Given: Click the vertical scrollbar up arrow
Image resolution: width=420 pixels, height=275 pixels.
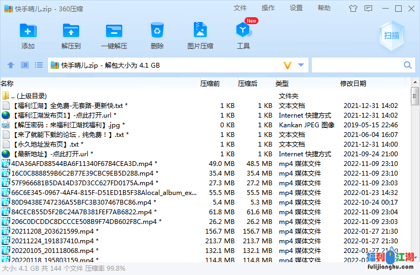Looking at the screenshot, I should (415, 91).
